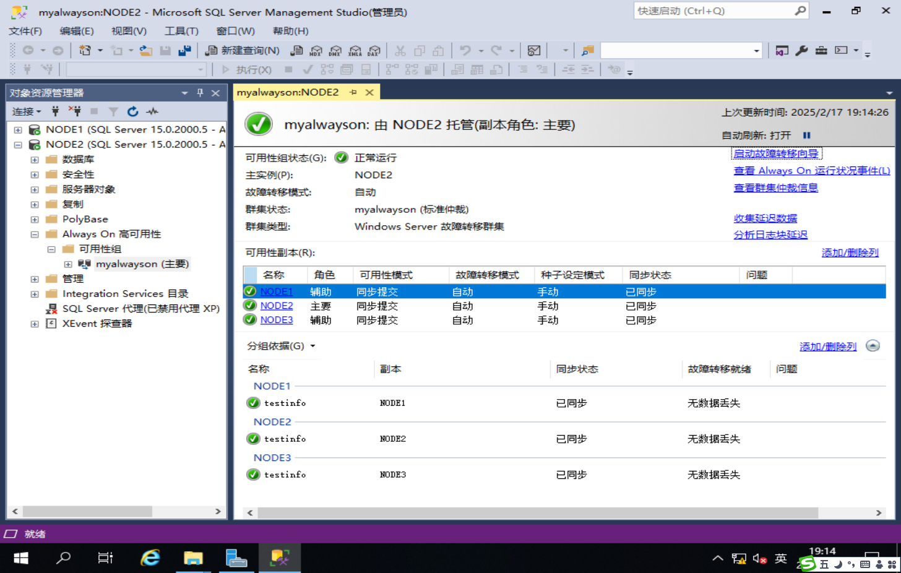The height and width of the screenshot is (573, 901).
Task: Click the open file folder icon
Action: pos(145,51)
